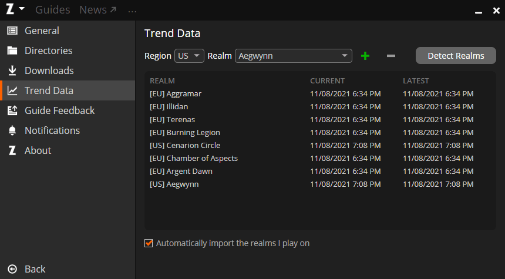Image resolution: width=505 pixels, height=279 pixels.
Task: Select the Trend Data section
Action: point(68,90)
